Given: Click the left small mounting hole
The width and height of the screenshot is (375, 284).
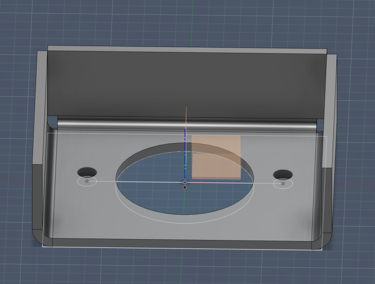Looking at the screenshot, I should pyautogui.click(x=87, y=172).
